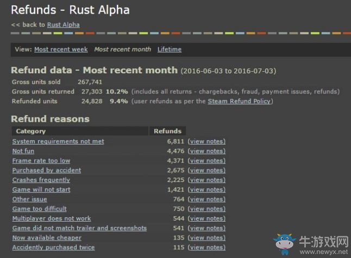351x258 pixels.
Task: View notes for Other issue
Action: pyautogui.click(x=206, y=199)
